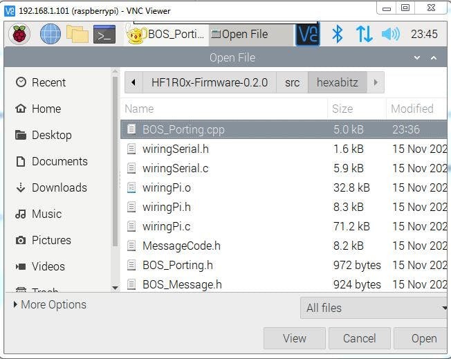451x359 pixels.
Task: Open the file manager folder icon
Action: (77, 33)
